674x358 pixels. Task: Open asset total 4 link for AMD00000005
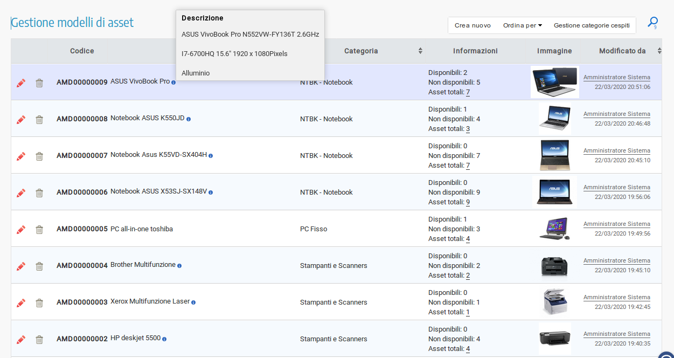coord(468,239)
